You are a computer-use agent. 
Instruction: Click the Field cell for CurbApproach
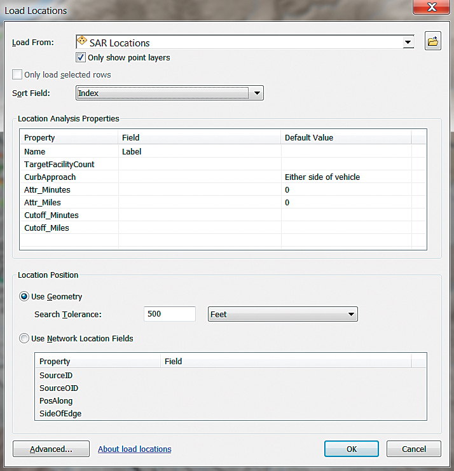coord(200,177)
